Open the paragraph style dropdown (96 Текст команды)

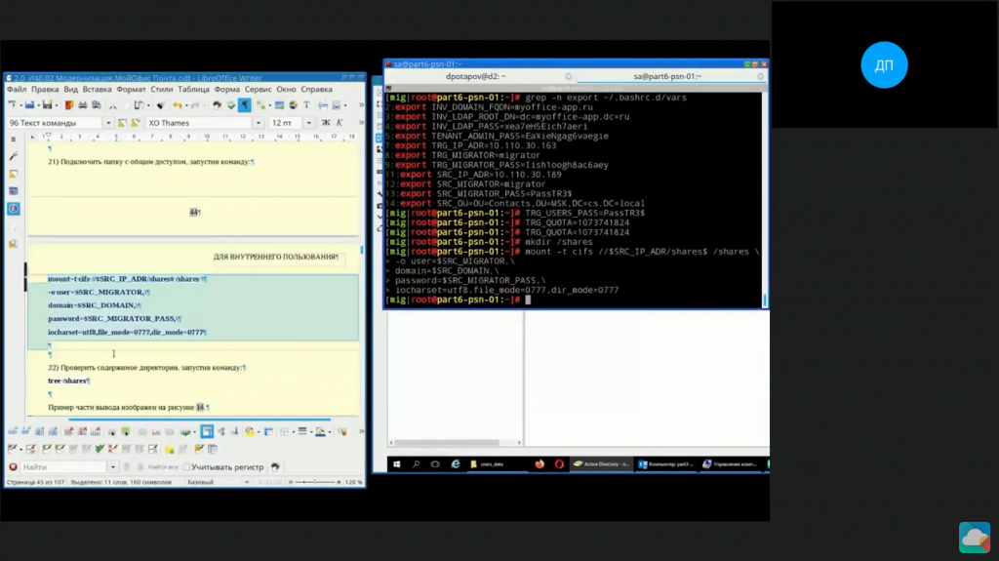(108, 122)
